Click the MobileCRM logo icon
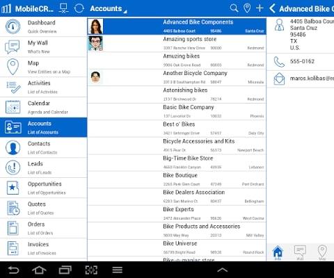This screenshot has height=278, width=334. (6, 9)
